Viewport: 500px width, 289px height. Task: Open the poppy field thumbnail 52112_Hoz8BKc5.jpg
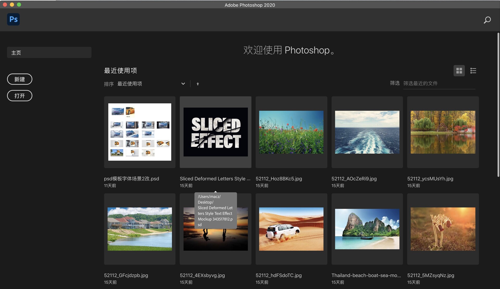[x=291, y=132]
